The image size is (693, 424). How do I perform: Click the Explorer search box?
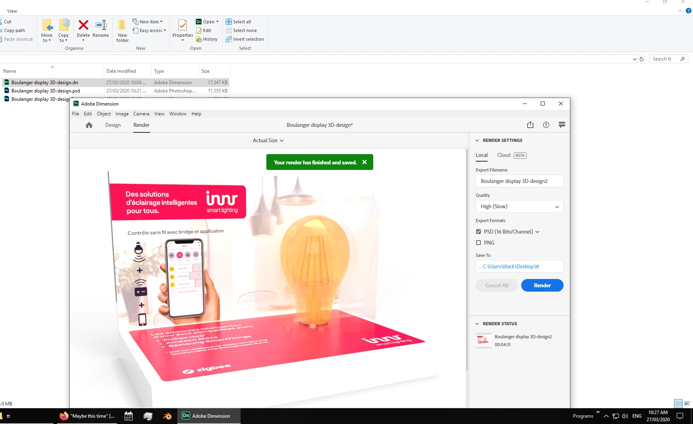click(x=668, y=59)
